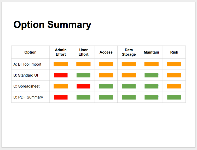This screenshot has height=150, width=197.
Task: Select red Admin Effort bar for PDF Summary
Action: click(61, 97)
